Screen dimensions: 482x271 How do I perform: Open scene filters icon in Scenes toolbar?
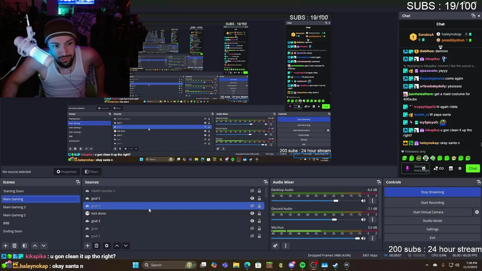[24, 246]
